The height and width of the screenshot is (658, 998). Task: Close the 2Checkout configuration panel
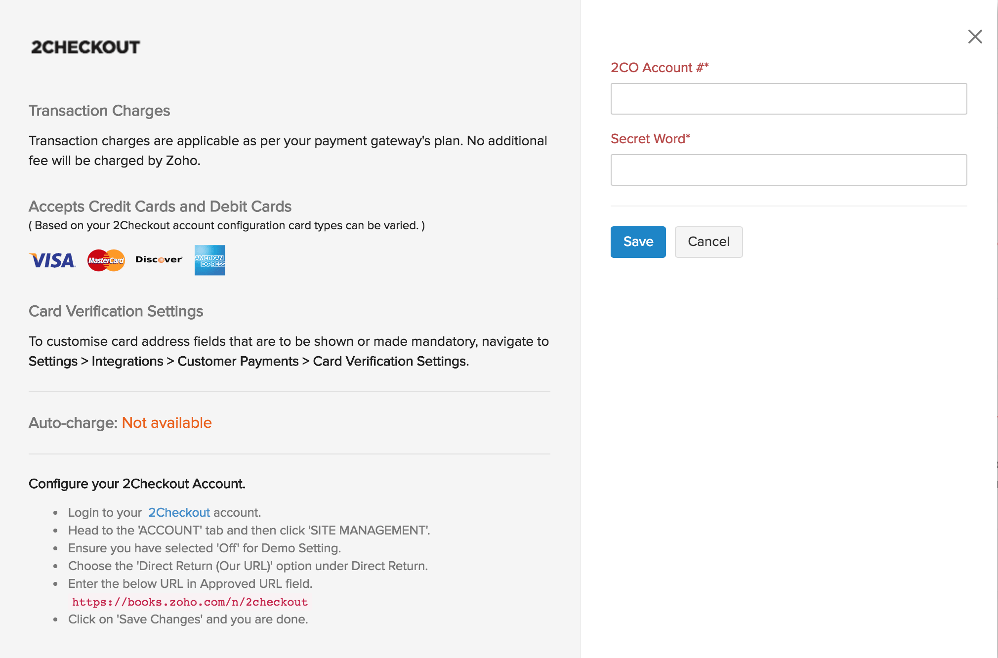click(x=974, y=37)
